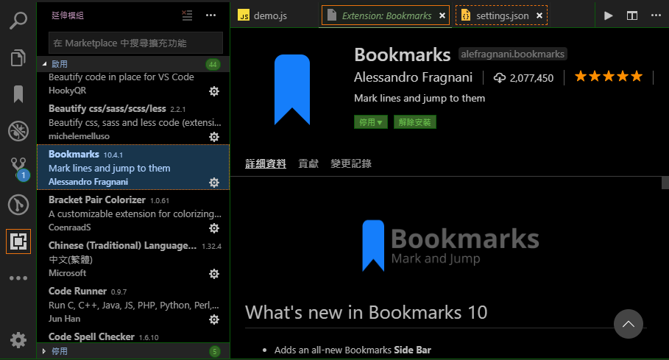
Task: Click the scroll-to-top arrow button
Action: [x=629, y=324]
